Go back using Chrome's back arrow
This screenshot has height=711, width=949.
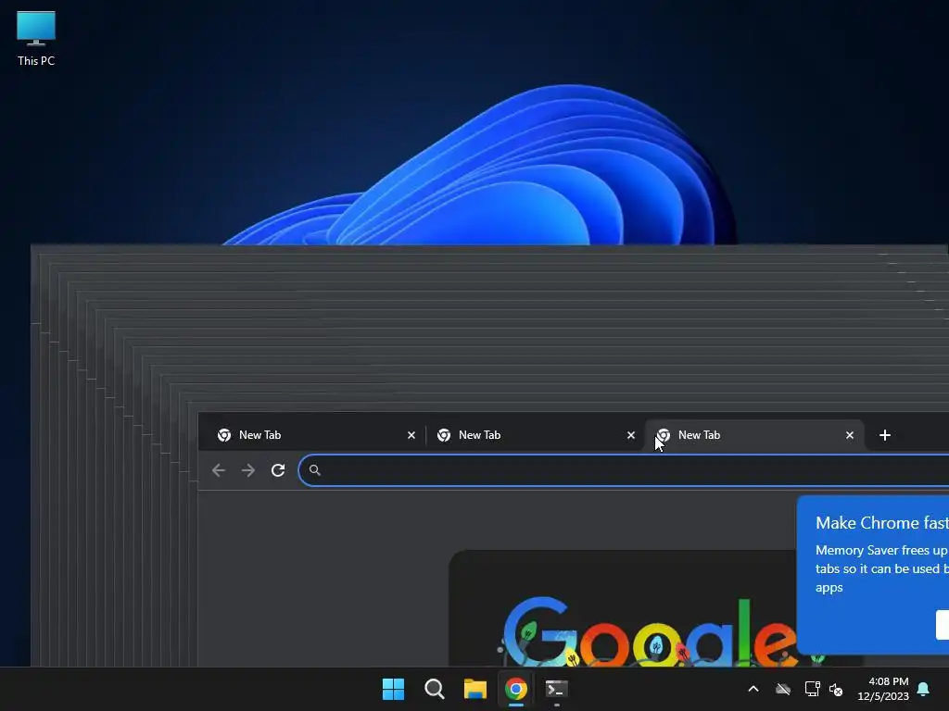[219, 470]
